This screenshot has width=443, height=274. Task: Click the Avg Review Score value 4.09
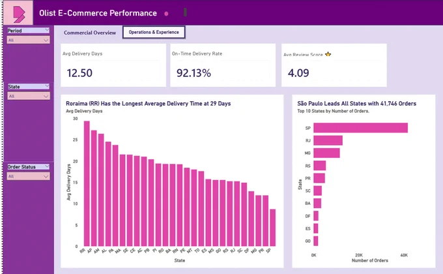tap(298, 73)
